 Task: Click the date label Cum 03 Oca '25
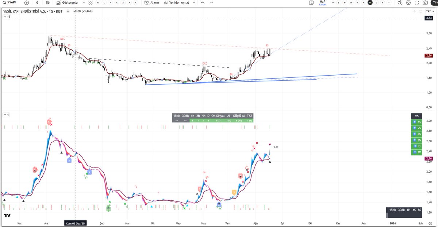click(75, 223)
